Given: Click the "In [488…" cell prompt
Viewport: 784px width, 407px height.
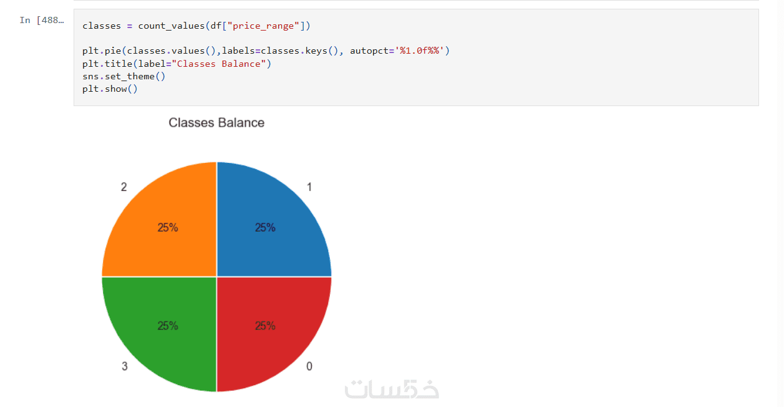Looking at the screenshot, I should [x=41, y=20].
